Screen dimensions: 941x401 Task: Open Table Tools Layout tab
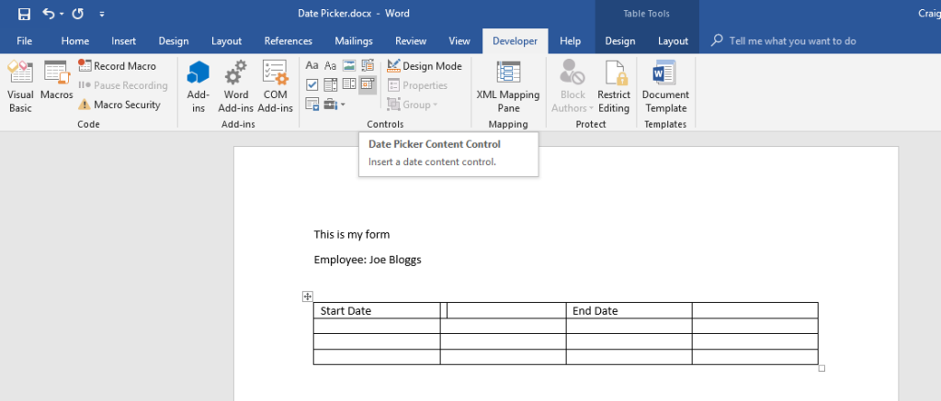click(x=673, y=40)
